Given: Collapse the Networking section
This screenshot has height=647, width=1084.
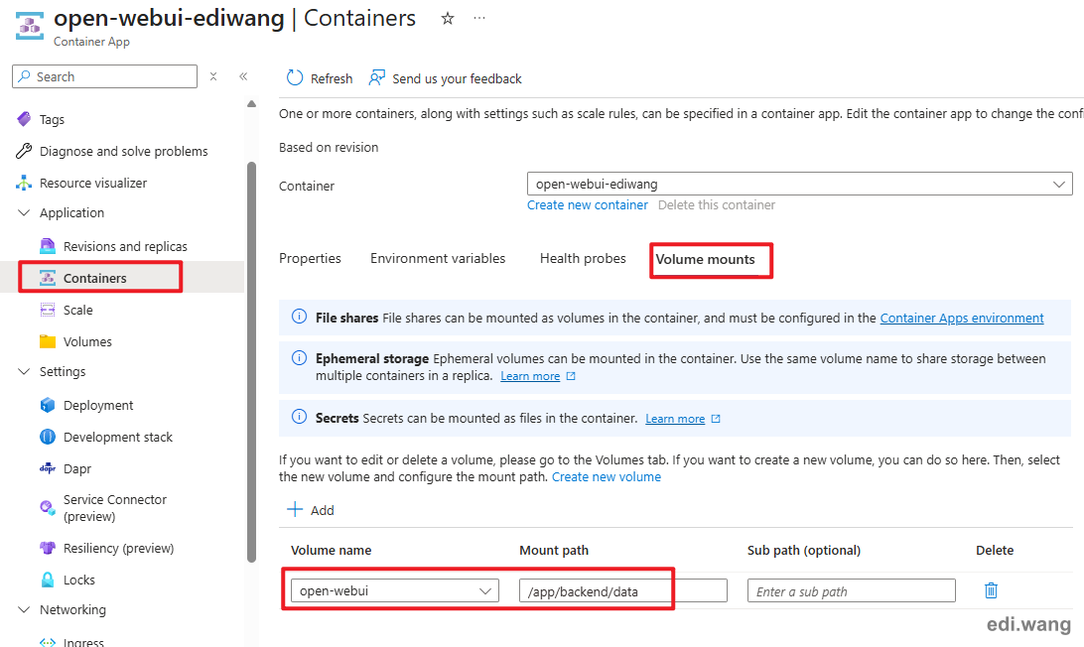Looking at the screenshot, I should pyautogui.click(x=24, y=609).
